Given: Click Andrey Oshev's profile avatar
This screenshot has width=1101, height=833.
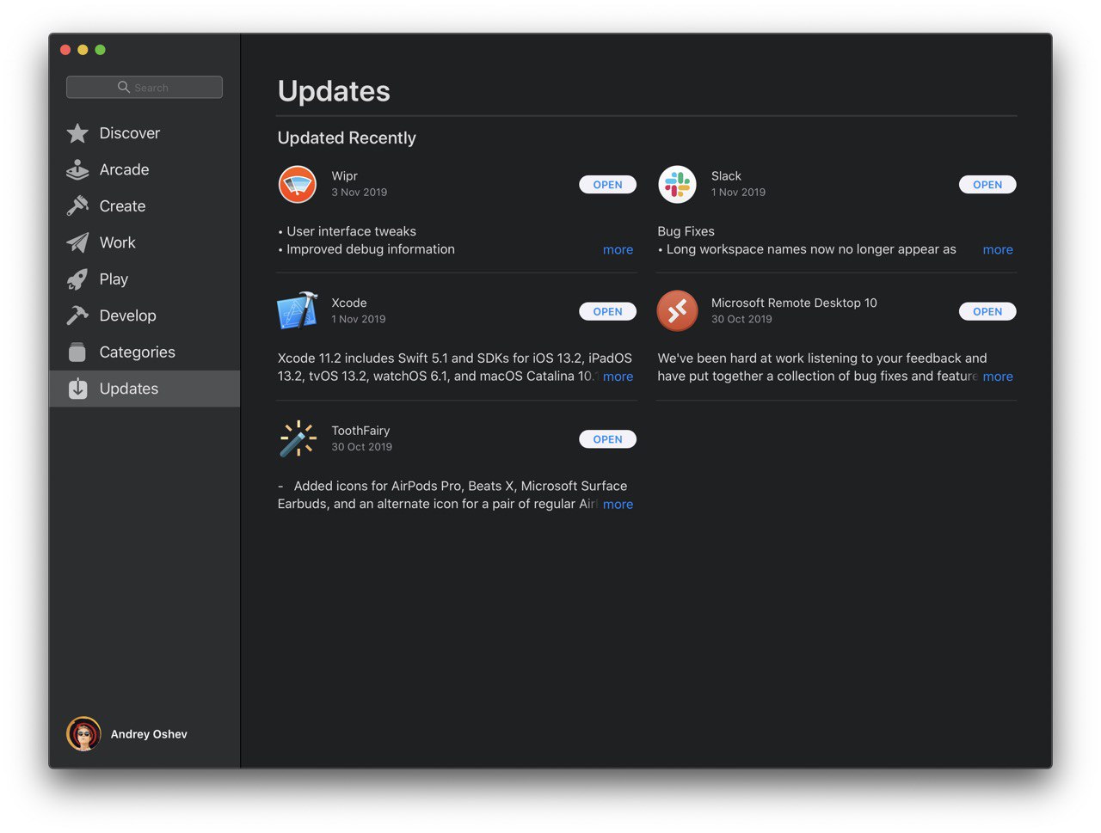Looking at the screenshot, I should coord(83,734).
